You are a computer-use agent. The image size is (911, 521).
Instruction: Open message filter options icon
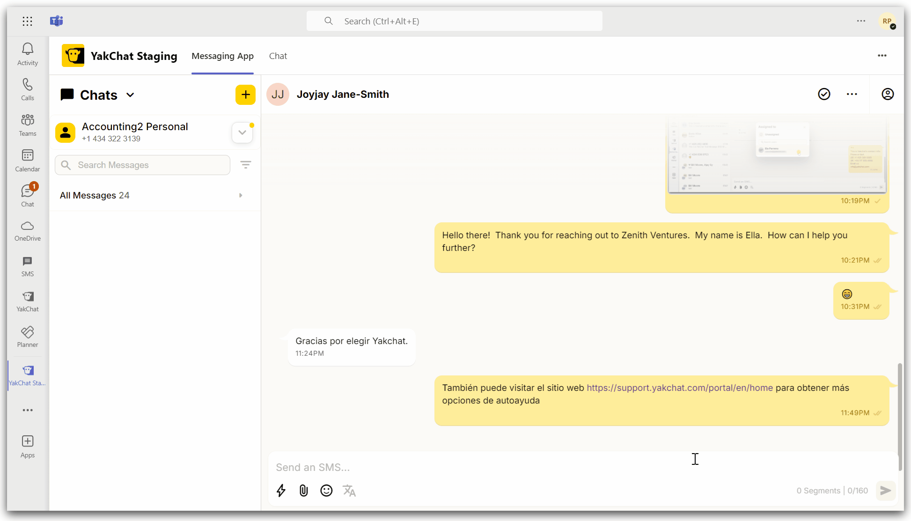point(246,165)
